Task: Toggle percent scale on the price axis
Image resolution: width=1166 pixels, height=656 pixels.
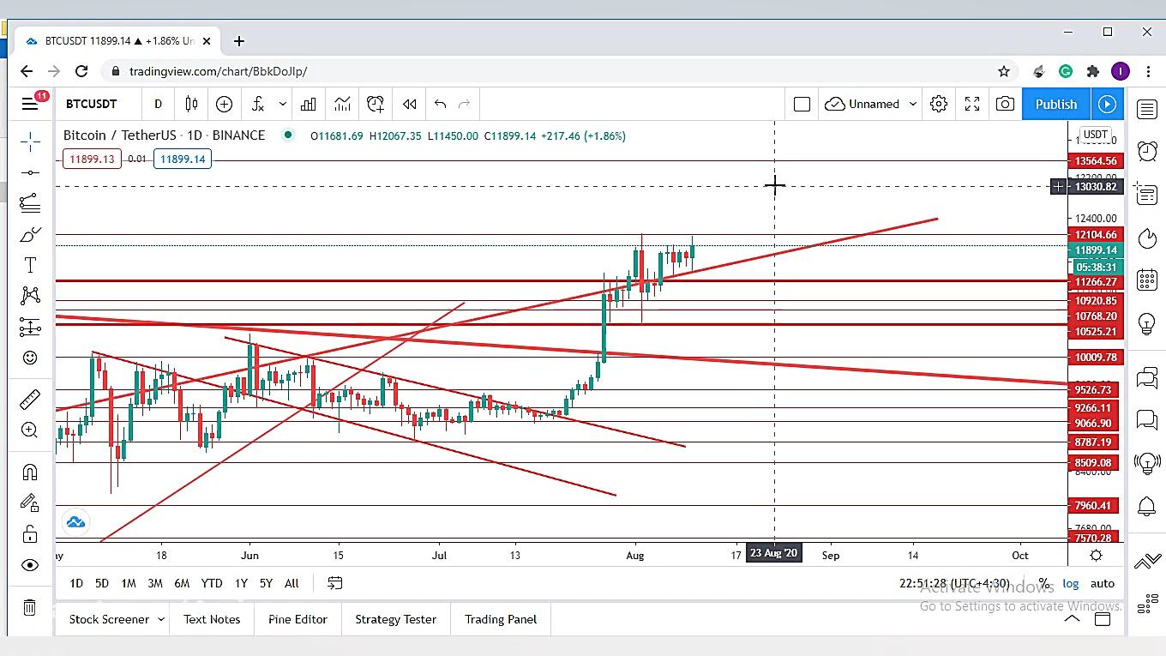Action: [1043, 583]
